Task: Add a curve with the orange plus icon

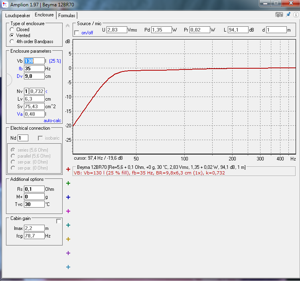Action: pos(68,239)
